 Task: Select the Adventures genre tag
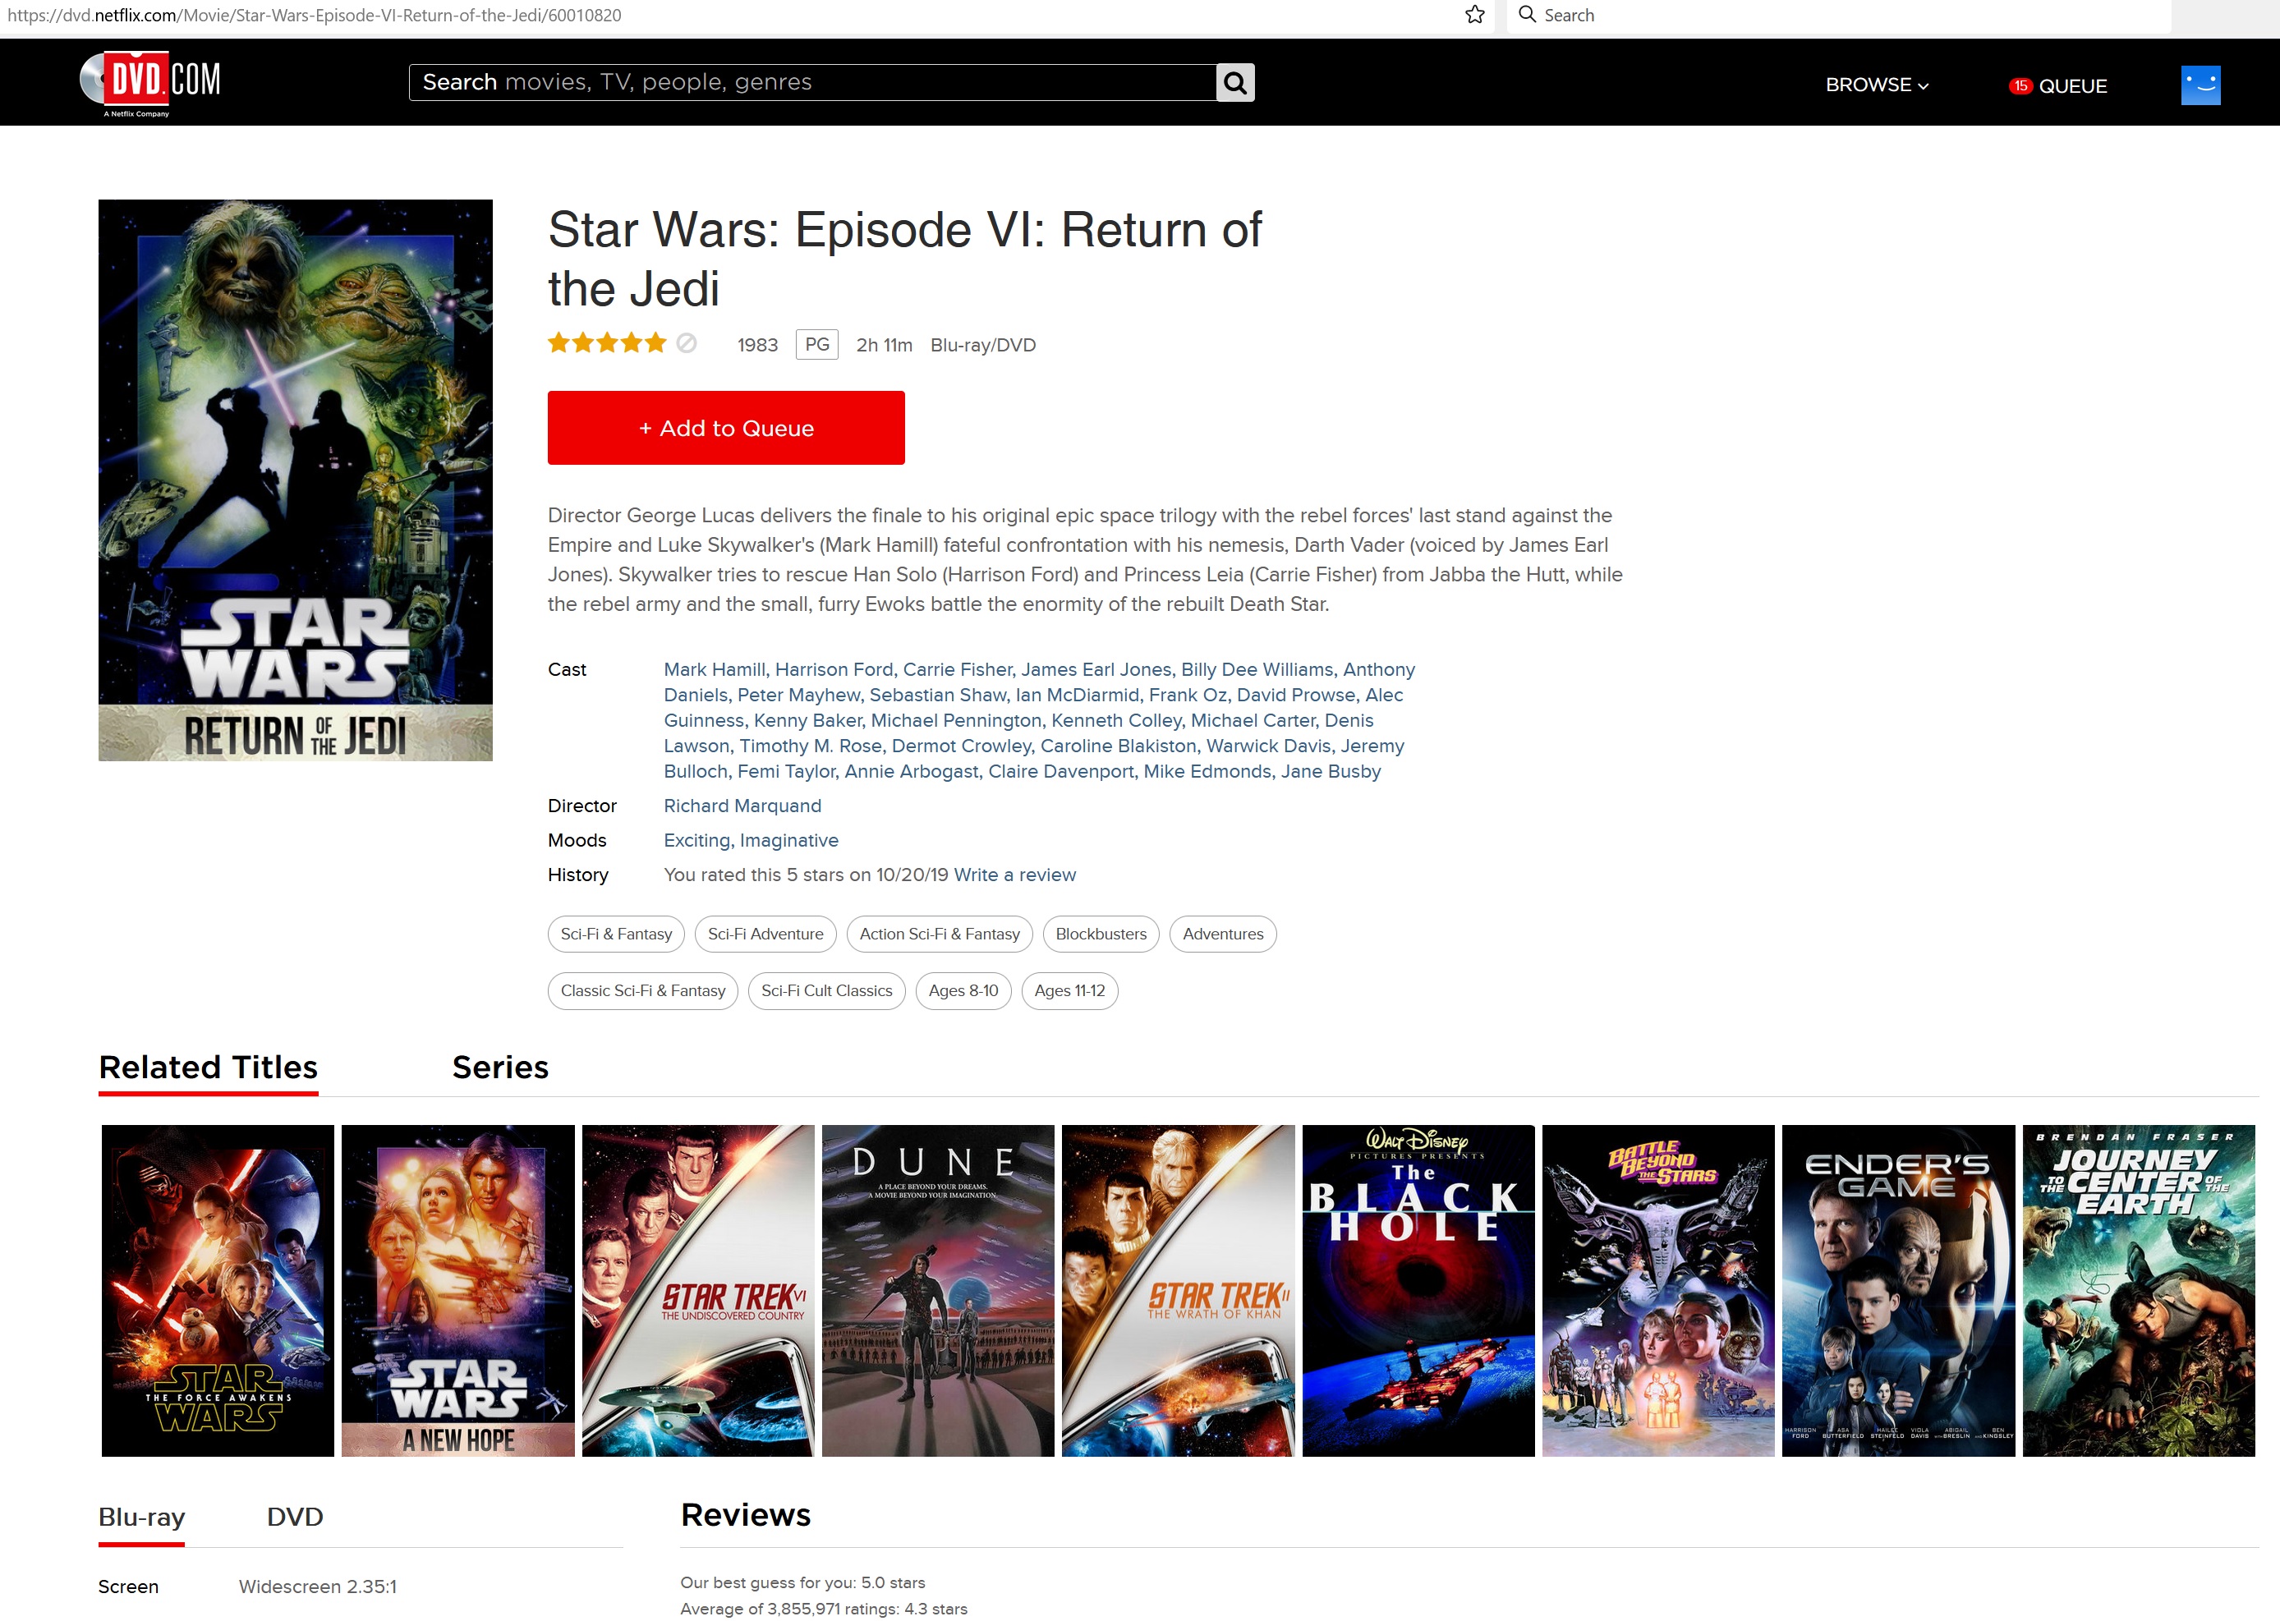coord(1223,934)
